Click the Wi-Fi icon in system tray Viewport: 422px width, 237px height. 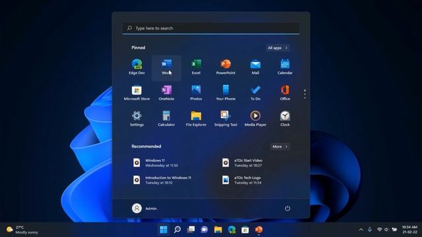click(380, 230)
